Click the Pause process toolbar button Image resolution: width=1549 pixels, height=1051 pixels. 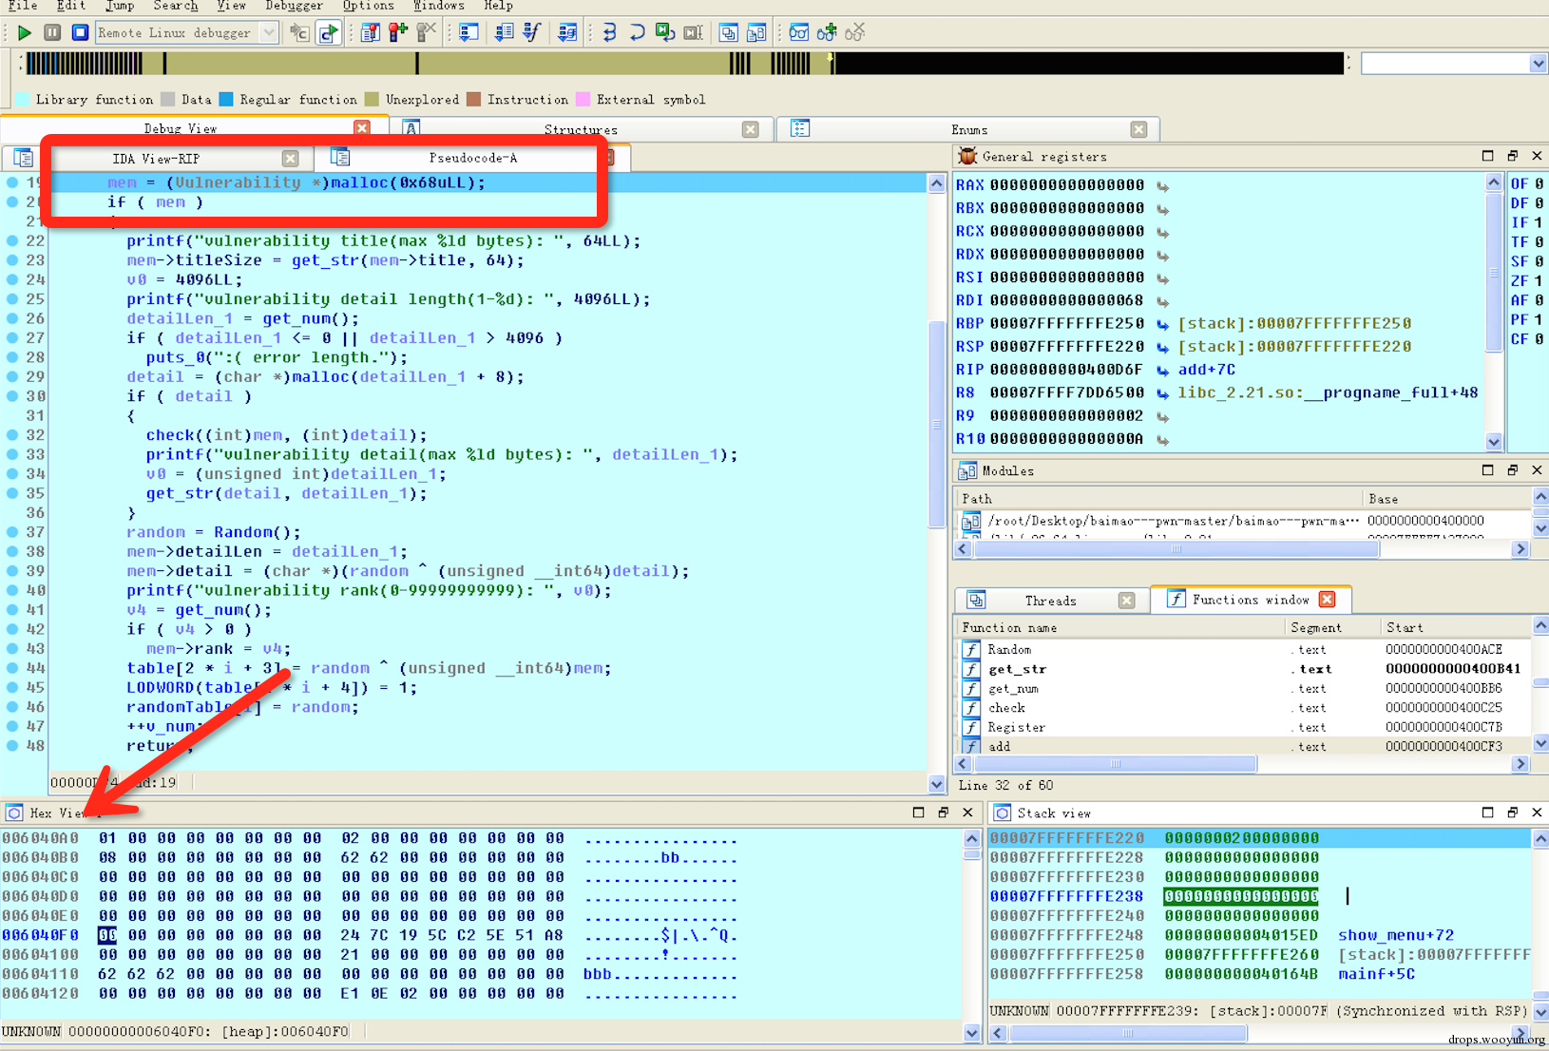tap(52, 33)
